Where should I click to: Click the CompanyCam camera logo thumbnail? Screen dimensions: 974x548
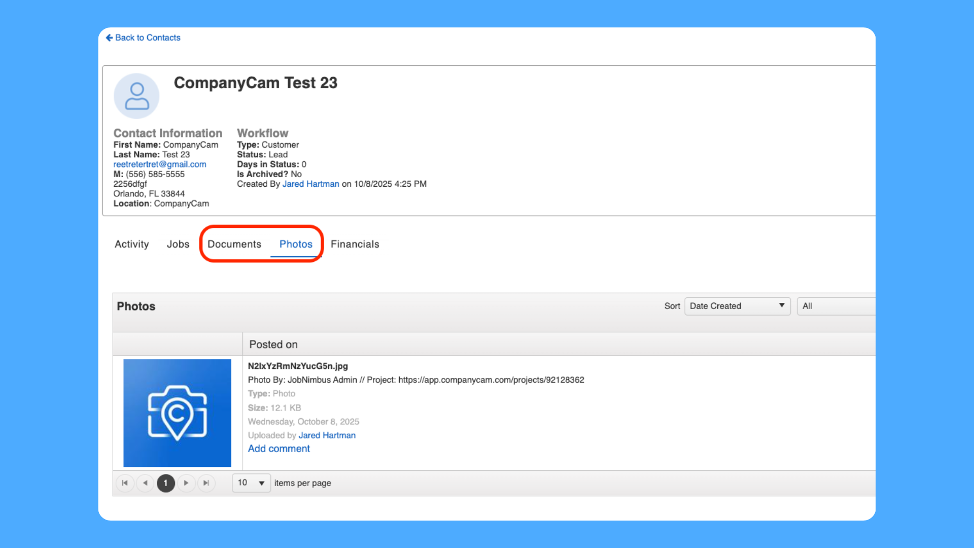pos(177,413)
